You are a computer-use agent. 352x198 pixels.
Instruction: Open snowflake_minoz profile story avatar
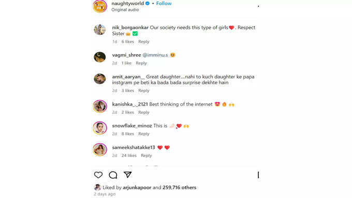tap(100, 128)
